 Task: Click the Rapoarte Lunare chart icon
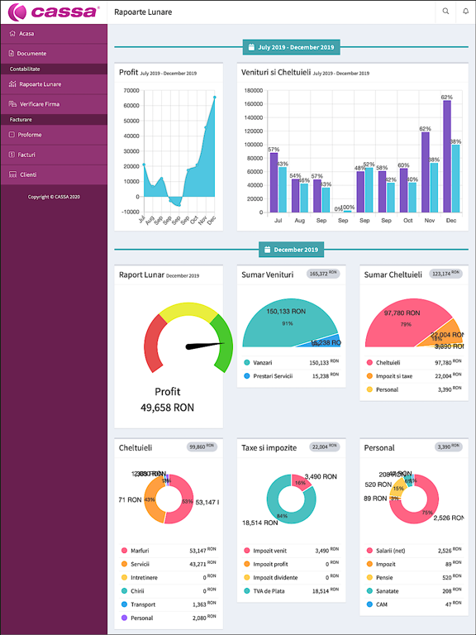point(12,84)
